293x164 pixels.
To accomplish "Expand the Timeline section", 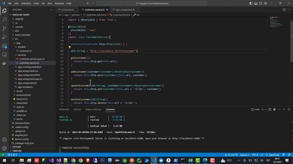I will point(17,151).
